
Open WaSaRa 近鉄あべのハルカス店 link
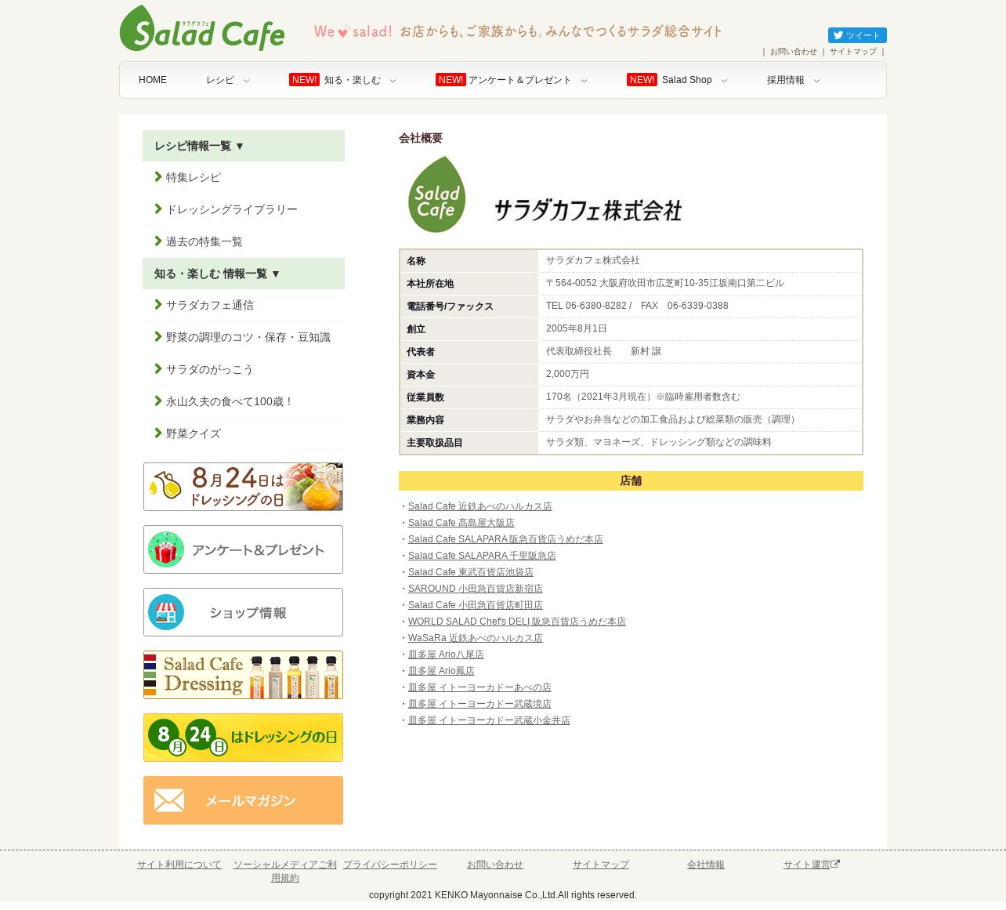coord(475,638)
